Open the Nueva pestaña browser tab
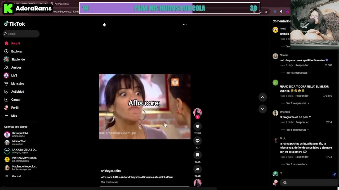339x190 pixels. (x=61, y=4)
